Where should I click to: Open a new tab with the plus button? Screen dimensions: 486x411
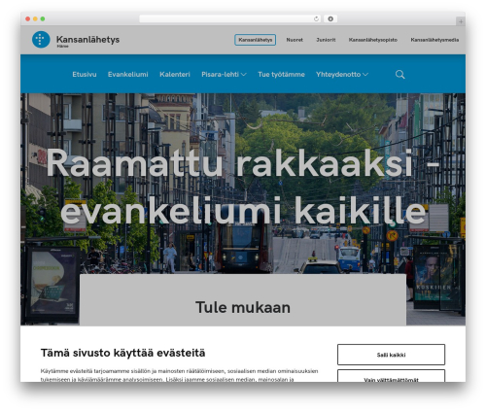(x=461, y=21)
